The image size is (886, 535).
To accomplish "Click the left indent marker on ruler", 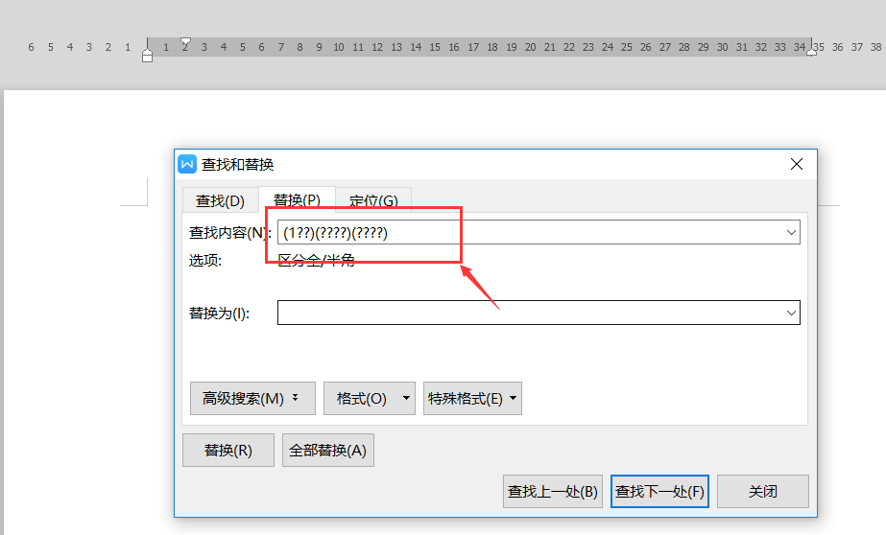I will [x=148, y=56].
